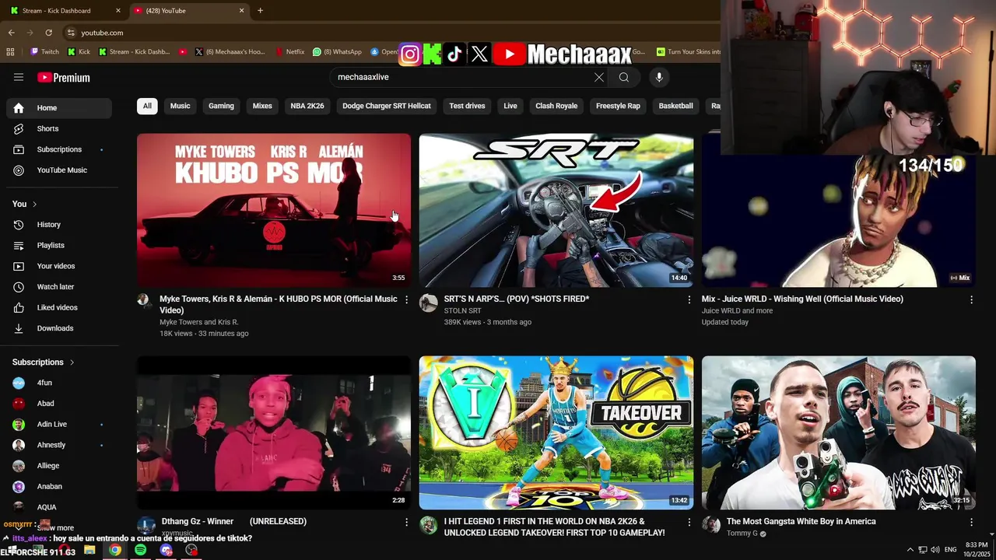The width and height of the screenshot is (996, 560).
Task: Open the Myke Towers and Kris R. channel link
Action: [x=199, y=322]
